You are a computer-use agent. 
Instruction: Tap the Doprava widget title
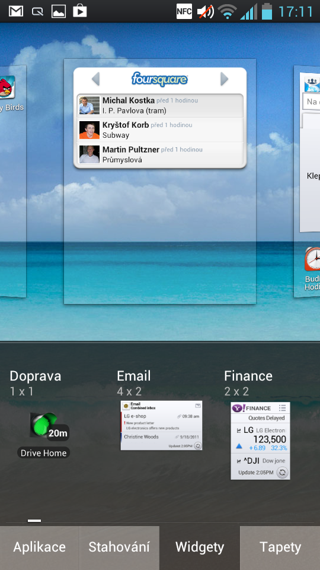click(35, 376)
